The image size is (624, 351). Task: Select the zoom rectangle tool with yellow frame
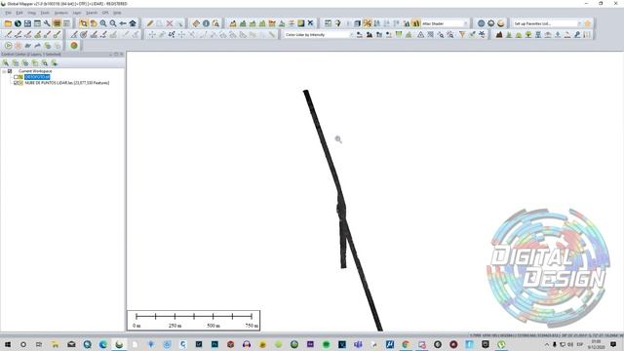83,23
